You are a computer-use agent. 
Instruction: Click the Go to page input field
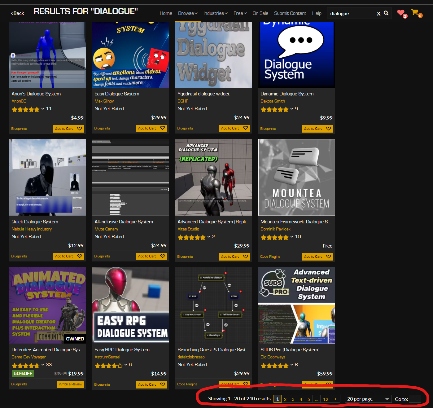coord(415,399)
